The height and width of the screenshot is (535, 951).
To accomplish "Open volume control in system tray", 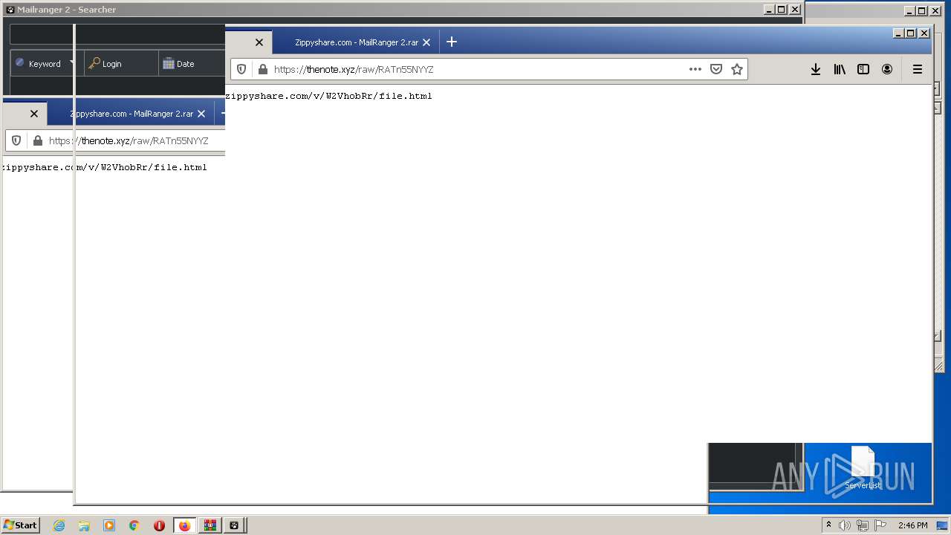I will (845, 525).
